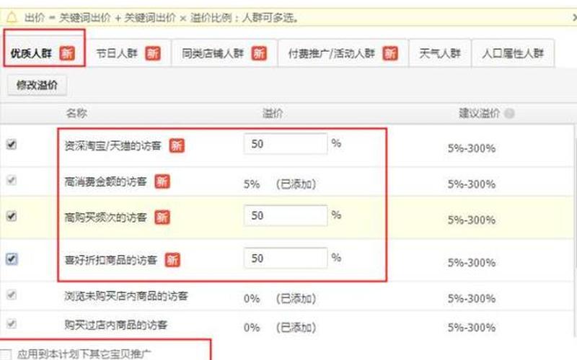Uncheck the 高购买频次的访客 checkbox
Screen dimensions: 577x360
coord(12,215)
